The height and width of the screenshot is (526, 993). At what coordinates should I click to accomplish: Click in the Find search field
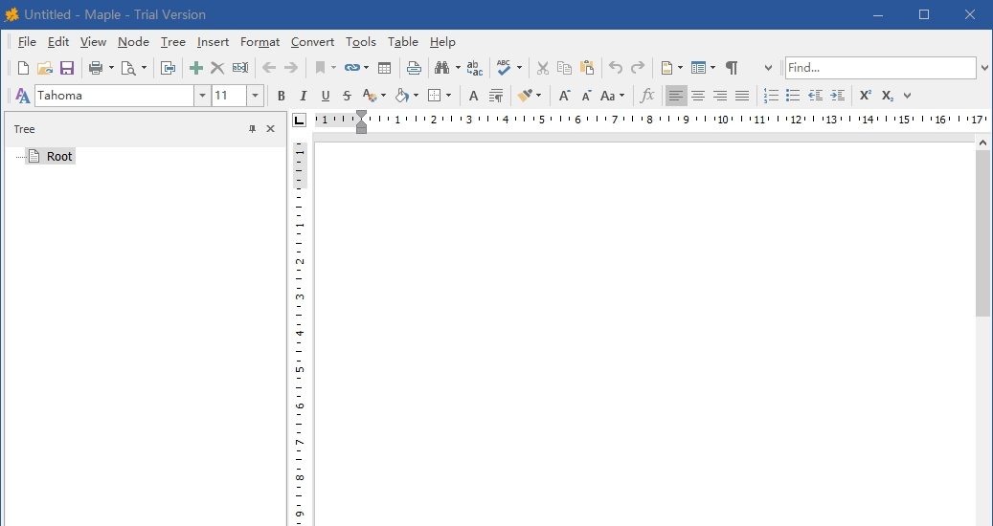pos(880,68)
